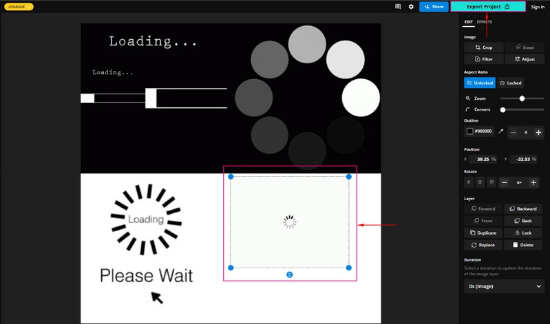Flip the image horizontally
Image resolution: width=550 pixels, height=324 pixels.
pos(480,182)
